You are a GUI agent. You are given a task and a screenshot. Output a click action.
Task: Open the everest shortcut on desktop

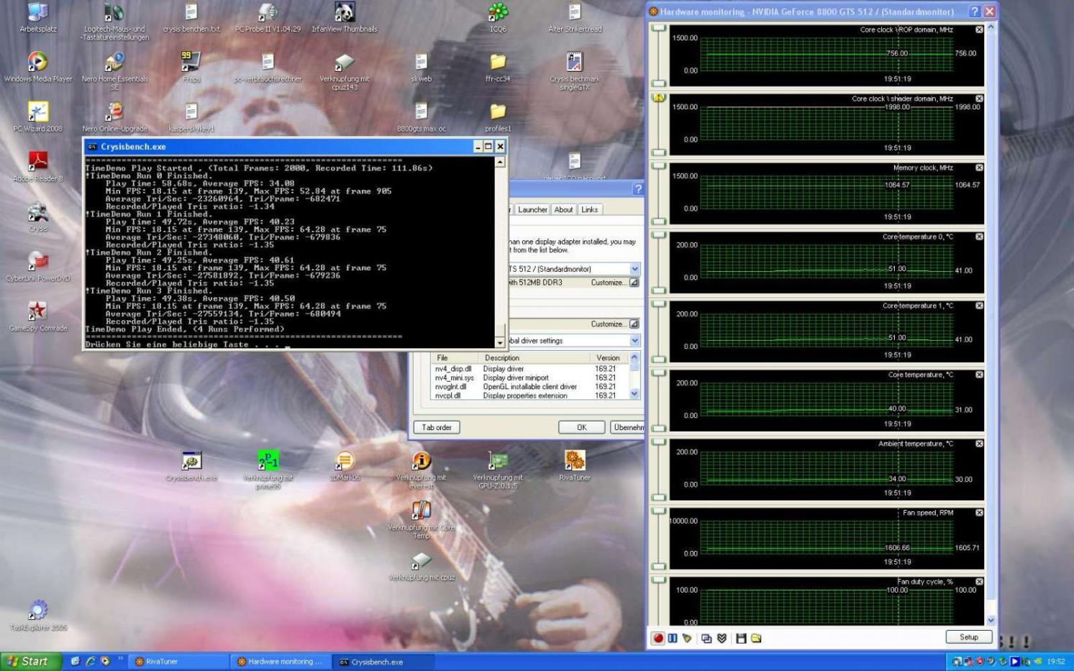tap(422, 469)
